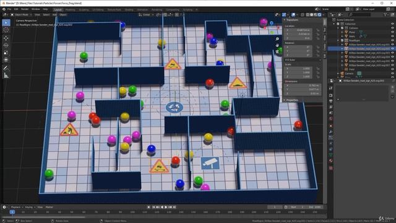
Task: Toggle X-ray mode in viewport header
Action: coord(303,15)
